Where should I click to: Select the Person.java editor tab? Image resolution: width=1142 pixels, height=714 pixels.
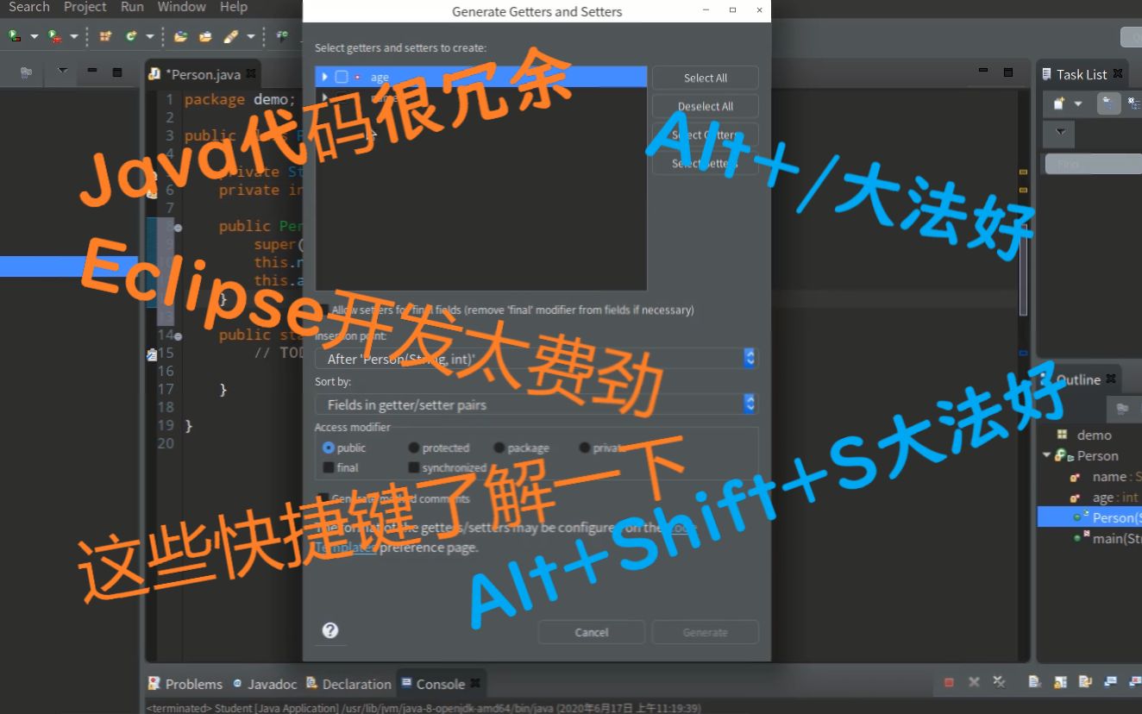coord(203,74)
